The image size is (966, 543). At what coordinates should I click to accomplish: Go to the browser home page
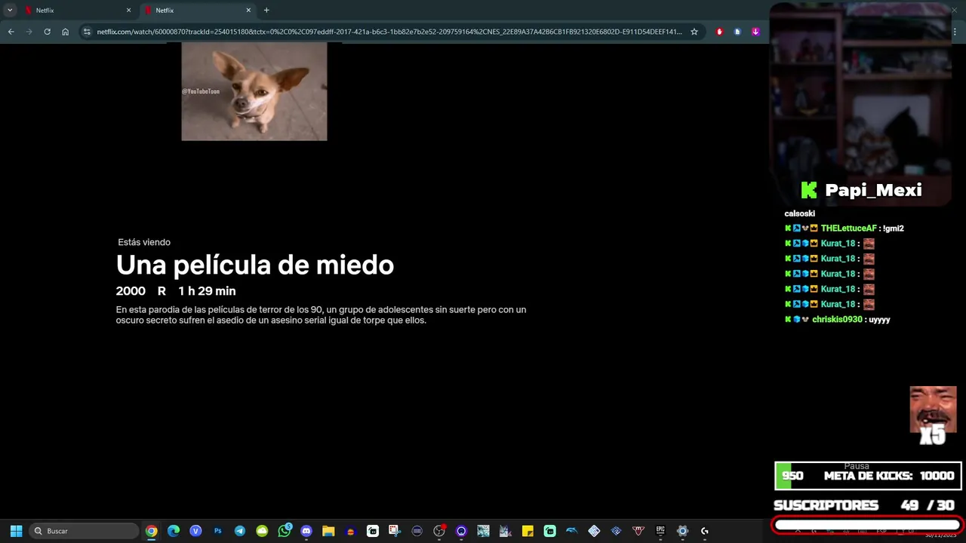pos(65,32)
